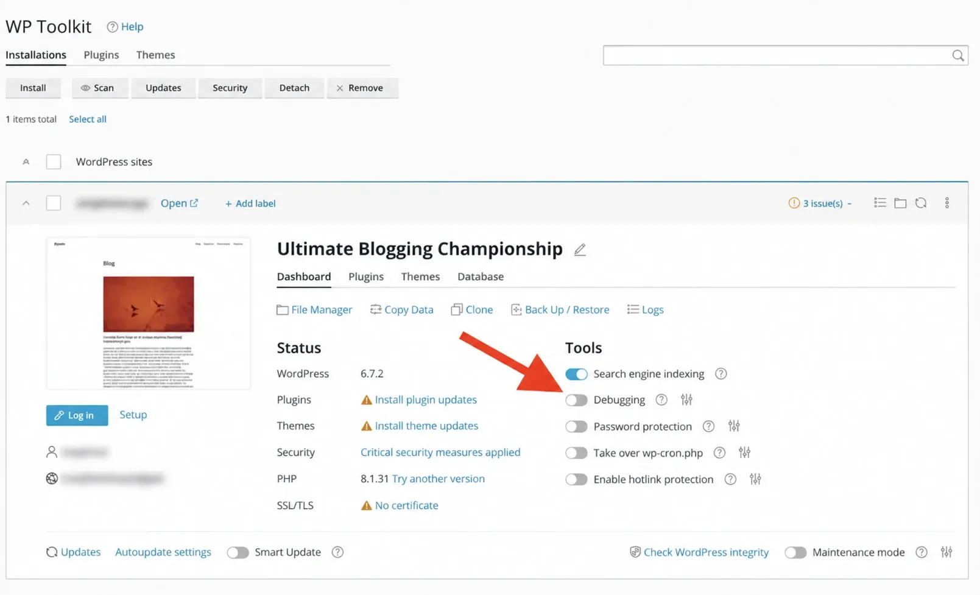Open the three-dot more options menu
This screenshot has width=980, height=595.
(947, 203)
